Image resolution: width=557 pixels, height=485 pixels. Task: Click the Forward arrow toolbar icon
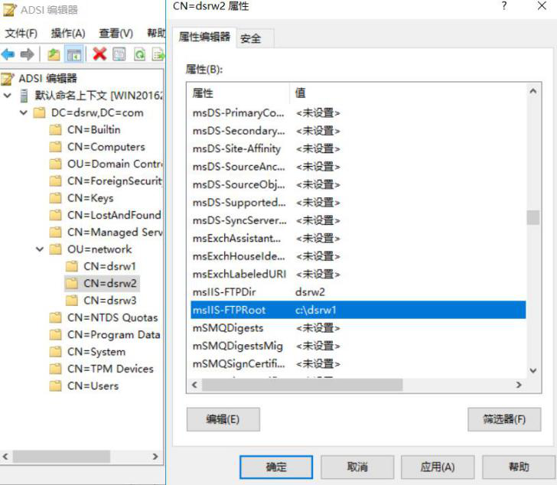[x=27, y=54]
